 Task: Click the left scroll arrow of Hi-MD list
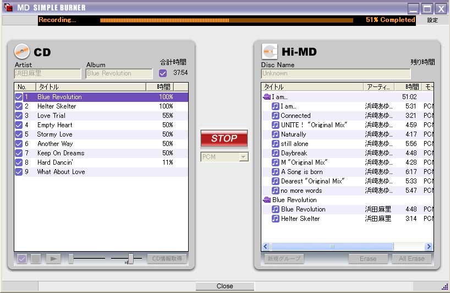[x=266, y=247]
